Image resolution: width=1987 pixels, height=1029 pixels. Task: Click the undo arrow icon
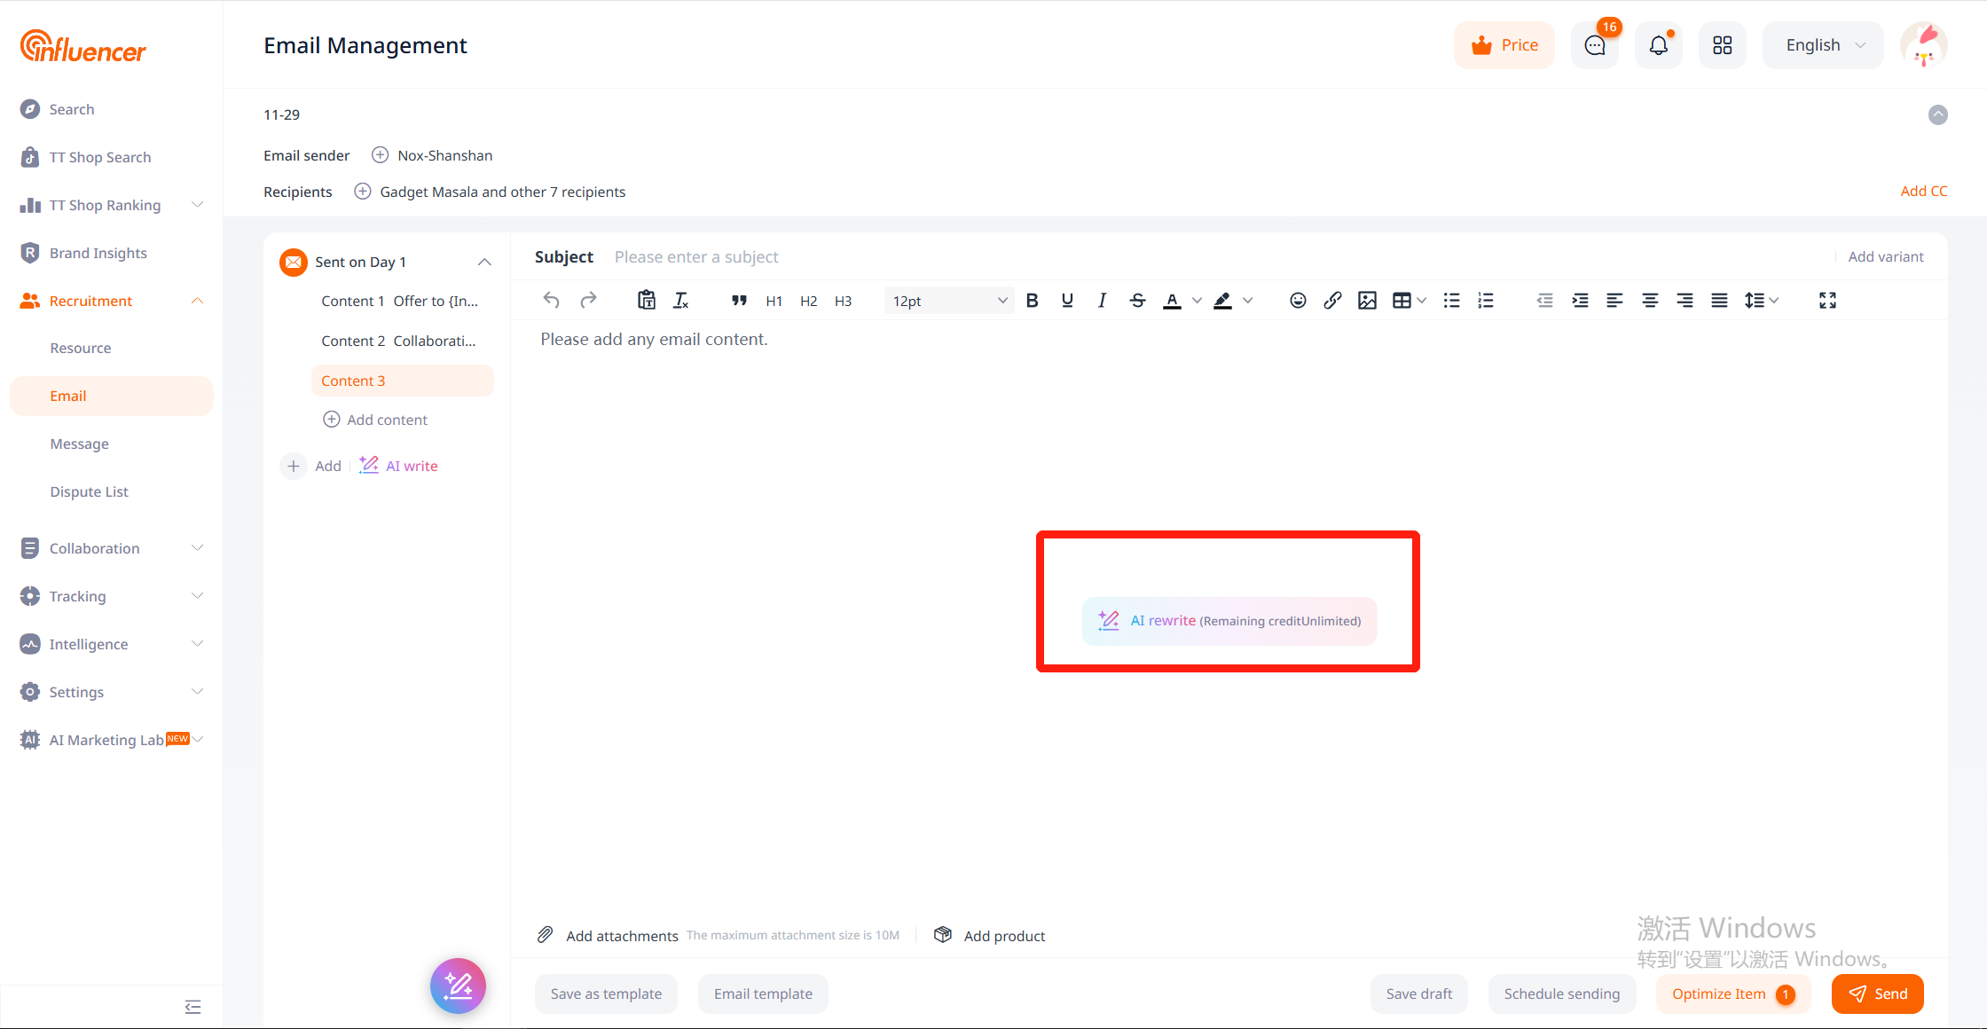(x=551, y=301)
